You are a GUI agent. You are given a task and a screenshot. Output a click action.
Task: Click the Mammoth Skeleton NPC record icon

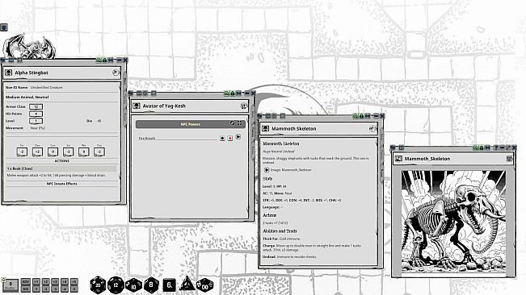point(265,128)
